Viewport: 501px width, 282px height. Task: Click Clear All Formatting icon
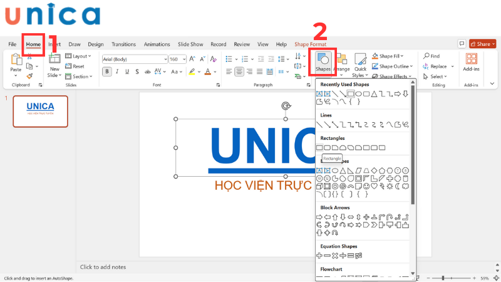pos(214,59)
